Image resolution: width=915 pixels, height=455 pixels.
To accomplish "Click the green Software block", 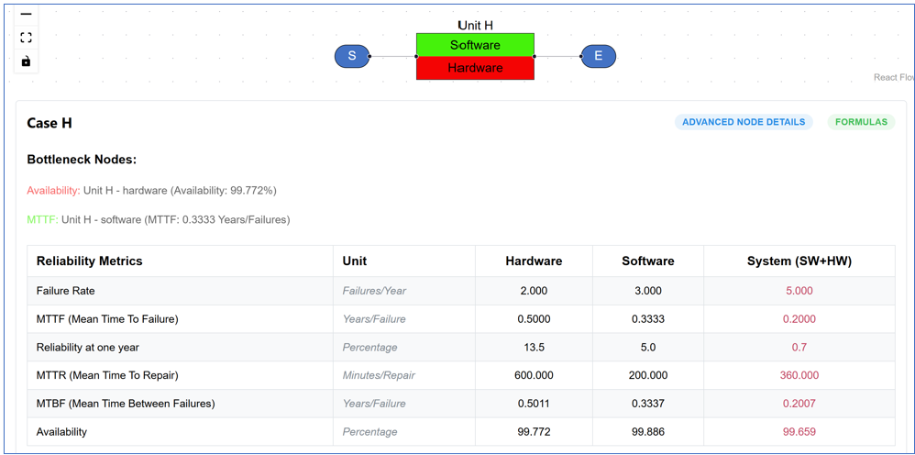I will coord(475,45).
